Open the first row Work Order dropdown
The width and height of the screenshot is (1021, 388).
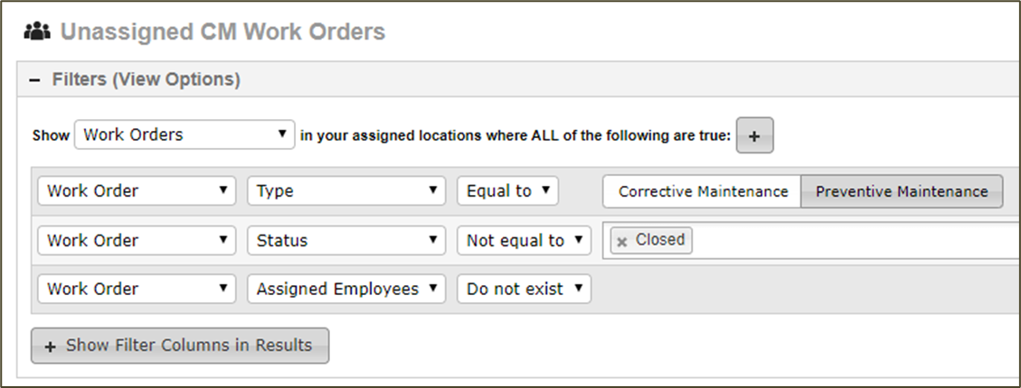pyautogui.click(x=137, y=191)
